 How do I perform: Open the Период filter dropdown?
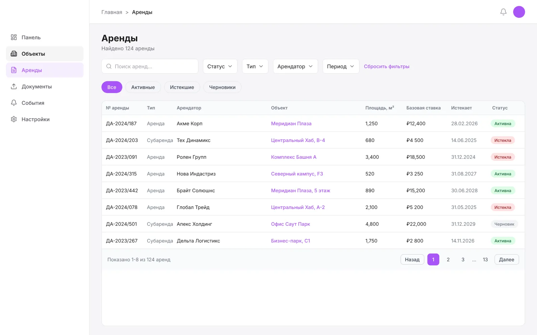pyautogui.click(x=341, y=66)
